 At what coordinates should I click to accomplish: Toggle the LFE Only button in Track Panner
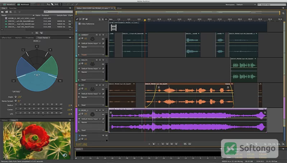click(16, 92)
